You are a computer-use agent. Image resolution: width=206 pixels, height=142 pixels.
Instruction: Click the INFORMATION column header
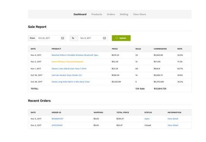click(174, 112)
